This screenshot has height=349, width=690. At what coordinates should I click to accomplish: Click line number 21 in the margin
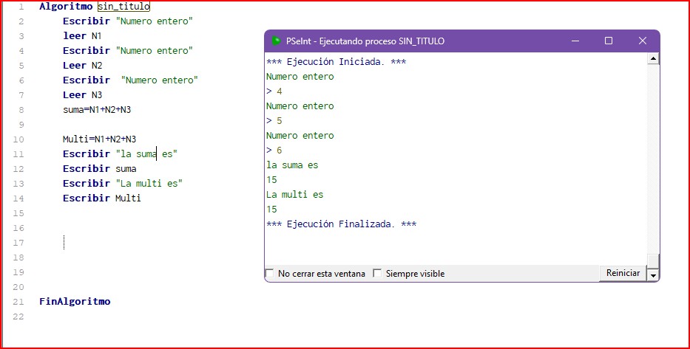[x=19, y=302]
